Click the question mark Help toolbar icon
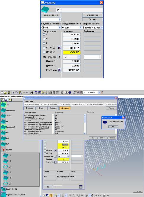The image size is (144, 197). pyautogui.click(x=66, y=93)
